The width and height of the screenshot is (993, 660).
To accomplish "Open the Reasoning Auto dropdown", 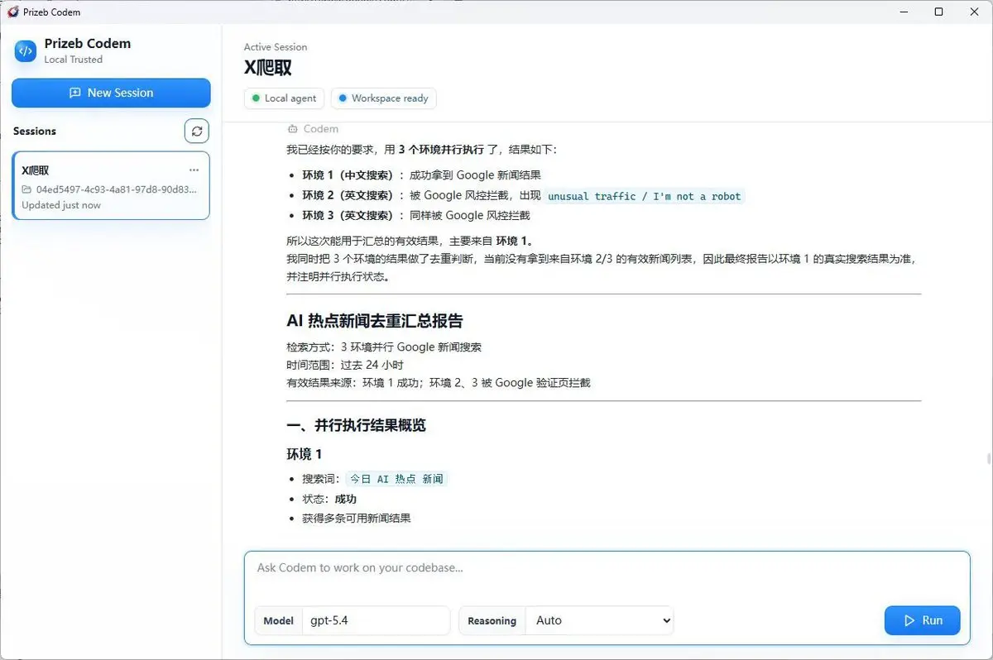I will click(x=599, y=620).
